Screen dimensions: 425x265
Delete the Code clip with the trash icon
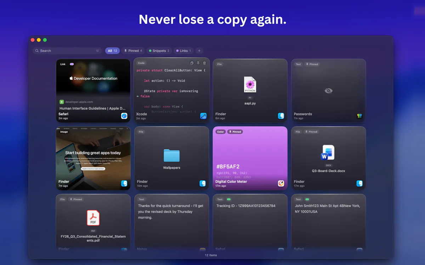pyautogui.click(x=204, y=63)
